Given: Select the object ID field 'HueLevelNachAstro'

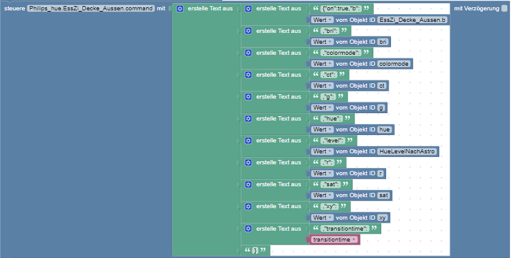Looking at the screenshot, I should (x=407, y=152).
